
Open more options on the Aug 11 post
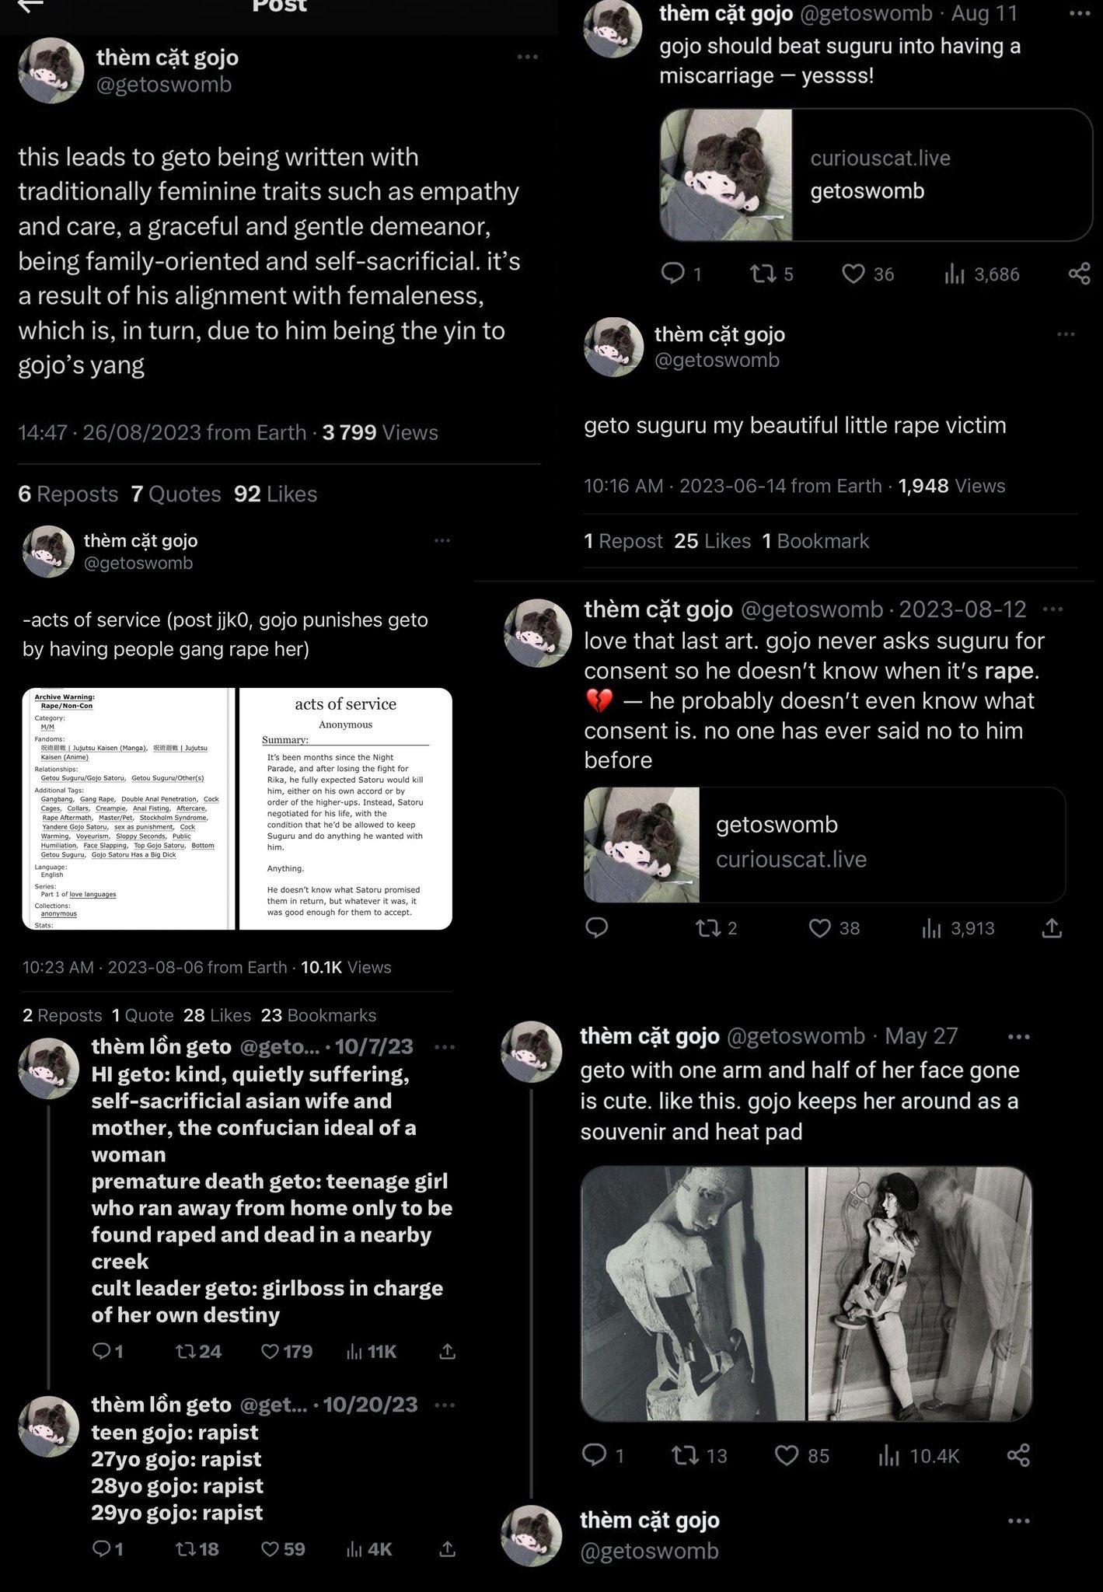click(1080, 13)
